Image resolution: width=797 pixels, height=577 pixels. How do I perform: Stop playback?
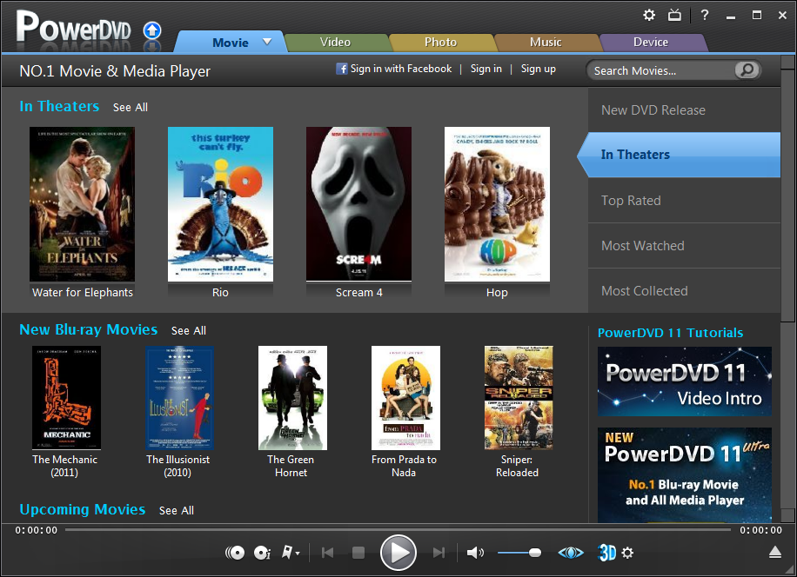click(x=358, y=553)
